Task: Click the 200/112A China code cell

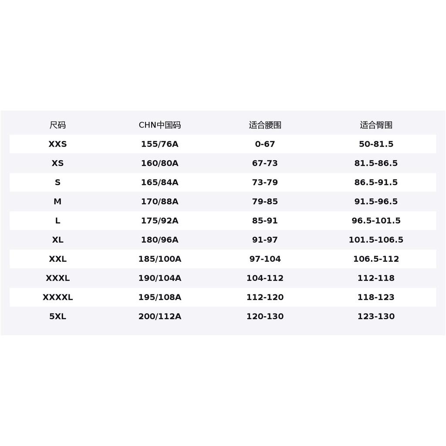Action: pyautogui.click(x=159, y=316)
